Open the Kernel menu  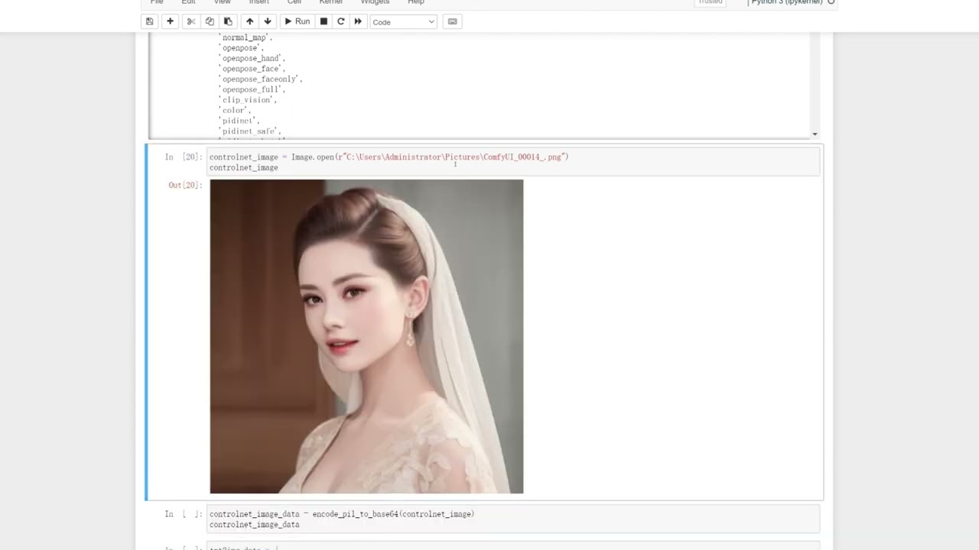(x=330, y=2)
